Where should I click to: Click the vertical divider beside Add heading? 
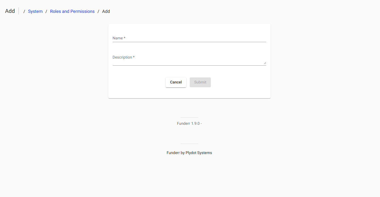pyautogui.click(x=19, y=11)
